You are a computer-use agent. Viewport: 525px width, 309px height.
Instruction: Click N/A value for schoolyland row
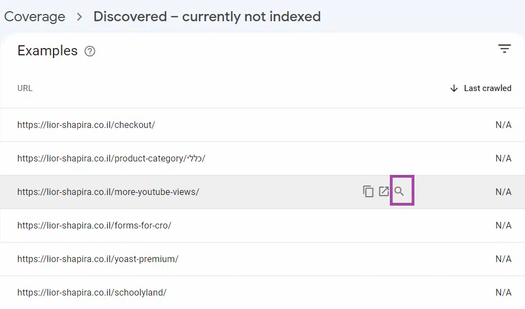503,293
